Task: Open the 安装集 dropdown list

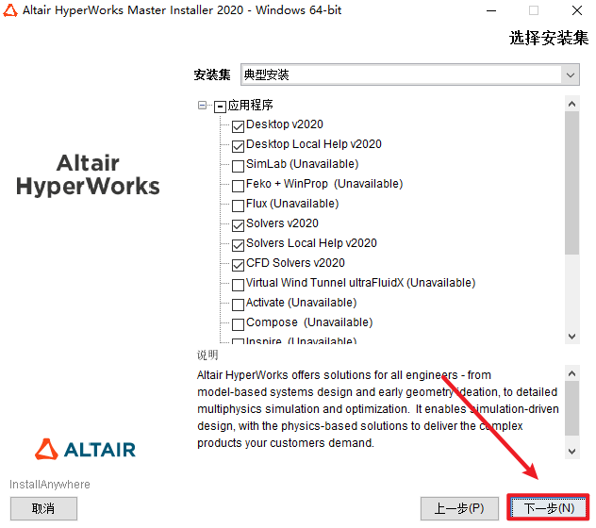Action: click(x=571, y=74)
